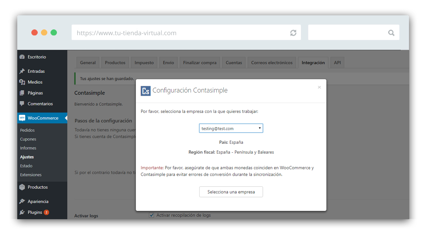This screenshot has width=424, height=239.
Task: Click the browser reload icon
Action: coord(293,33)
